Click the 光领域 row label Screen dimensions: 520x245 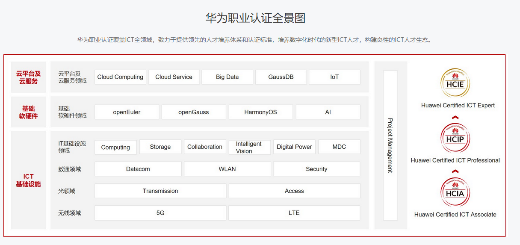coord(67,191)
